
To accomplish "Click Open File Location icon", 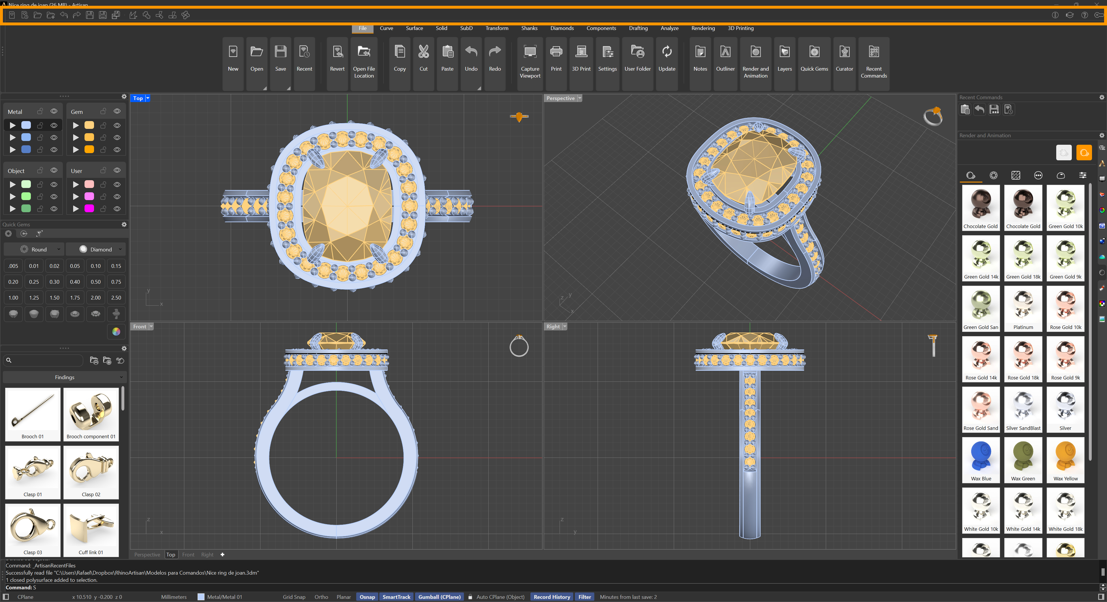I will [364, 52].
